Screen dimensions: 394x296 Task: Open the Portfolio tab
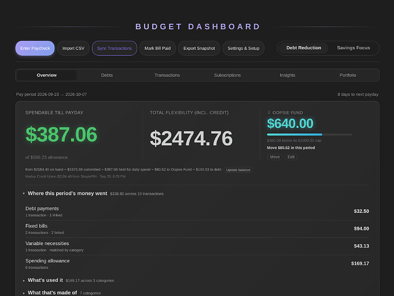[348, 75]
